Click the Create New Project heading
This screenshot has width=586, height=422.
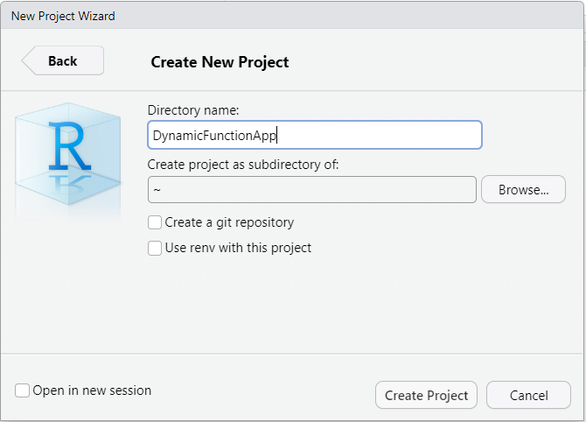pos(220,62)
